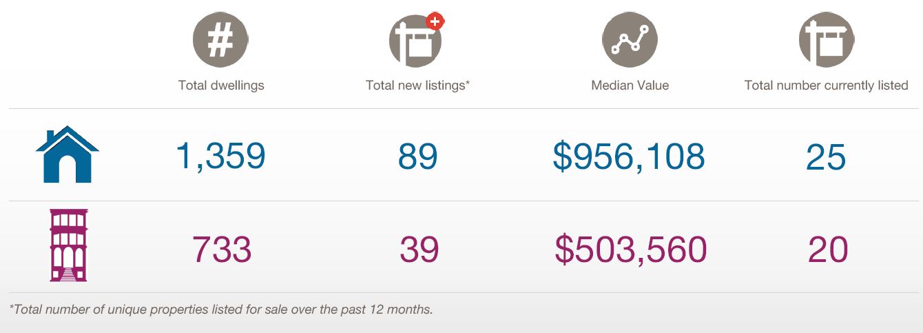Select units currently listed count 20
Viewport: 923px width, 333px height.
click(827, 249)
